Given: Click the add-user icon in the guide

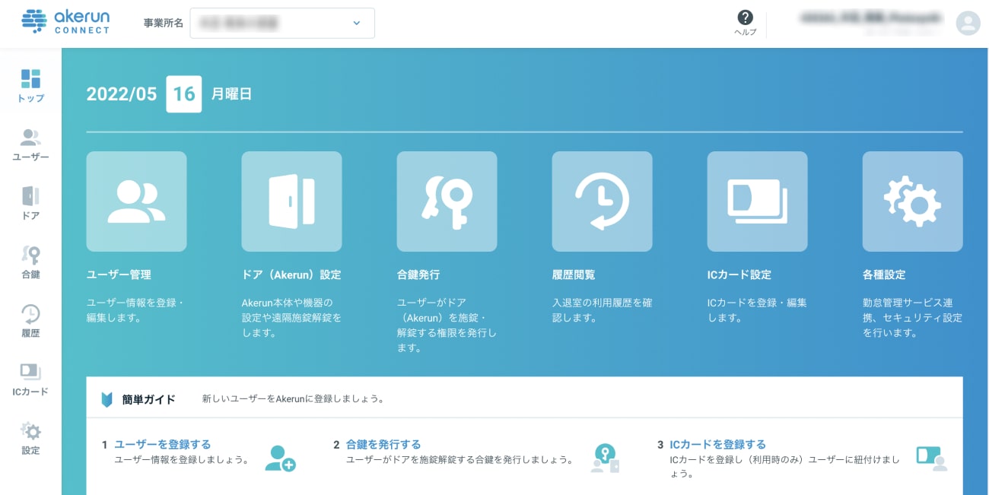Looking at the screenshot, I should 280,458.
